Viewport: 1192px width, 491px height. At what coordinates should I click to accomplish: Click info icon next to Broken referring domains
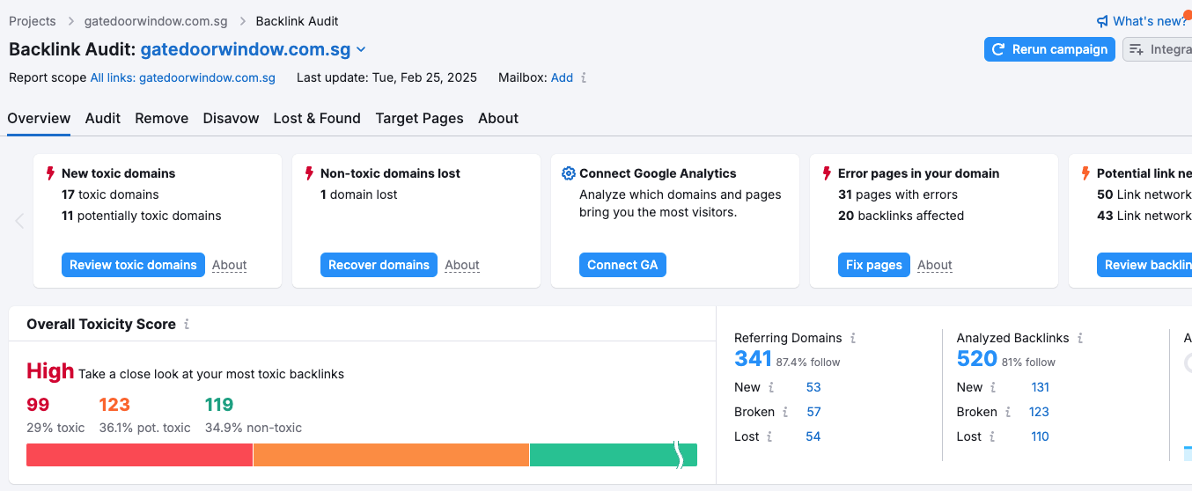point(785,412)
